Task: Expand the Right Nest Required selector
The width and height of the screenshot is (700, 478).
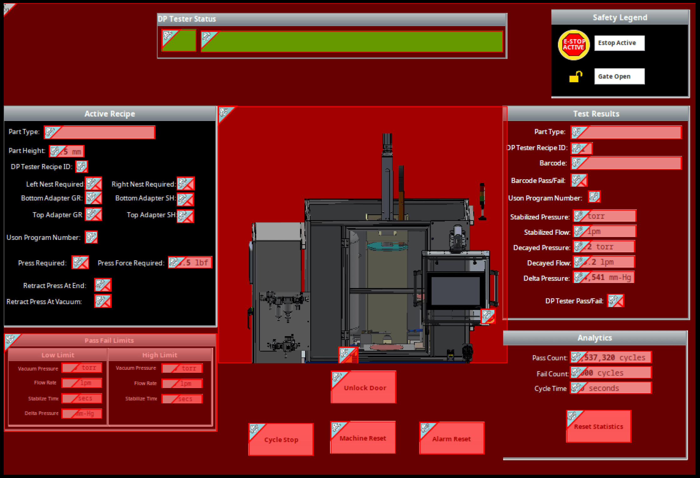Action: click(x=185, y=184)
